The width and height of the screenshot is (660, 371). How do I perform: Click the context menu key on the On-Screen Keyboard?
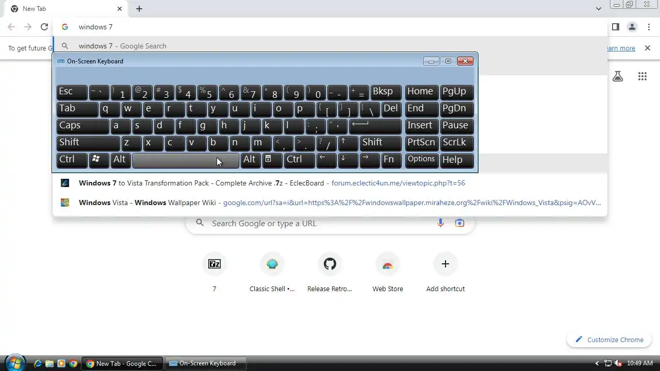tap(272, 160)
